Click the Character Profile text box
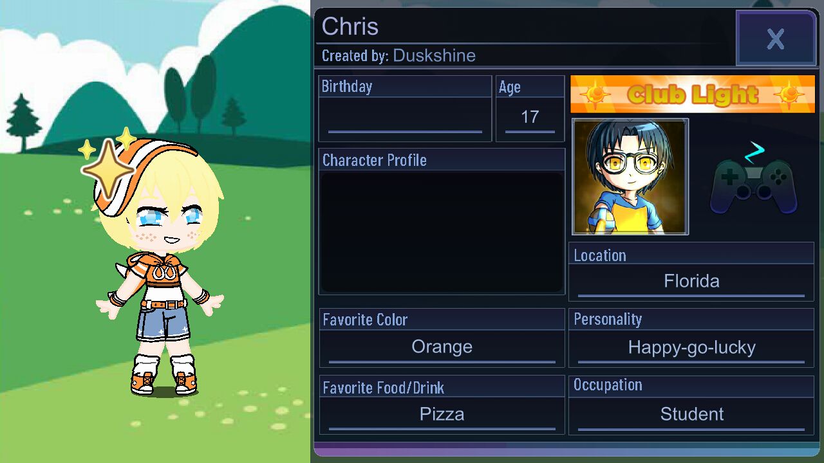 click(x=442, y=232)
